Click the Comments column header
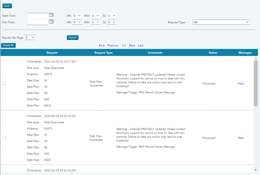This screenshot has height=175, width=260. [x=155, y=53]
